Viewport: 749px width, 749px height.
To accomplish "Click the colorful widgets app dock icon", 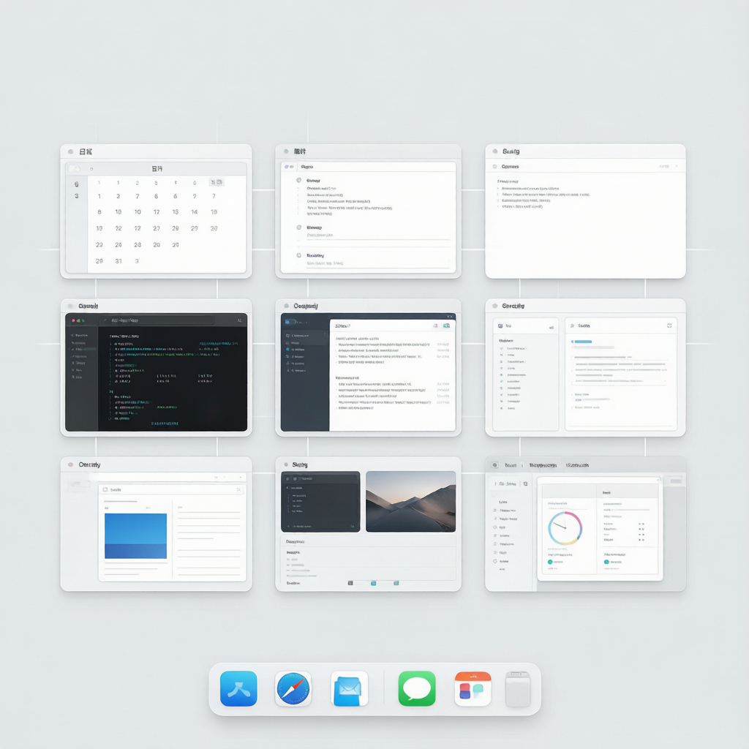I will click(x=473, y=688).
